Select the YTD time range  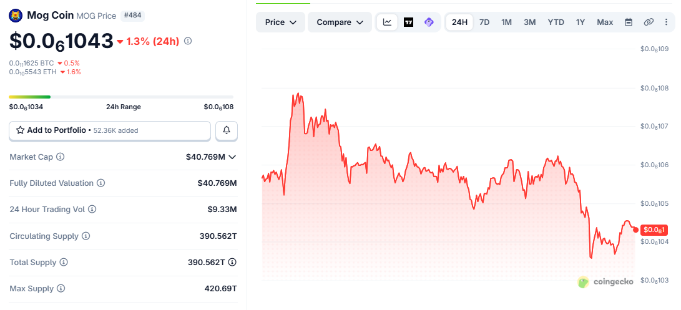[556, 22]
